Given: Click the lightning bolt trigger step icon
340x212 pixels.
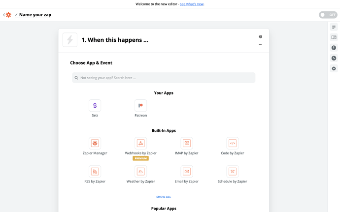Looking at the screenshot, I should [x=70, y=40].
